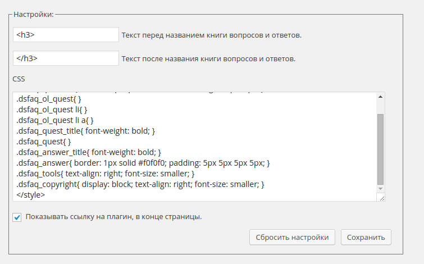
Task: Focus the input field containing "</h3>"
Action: tap(66, 58)
